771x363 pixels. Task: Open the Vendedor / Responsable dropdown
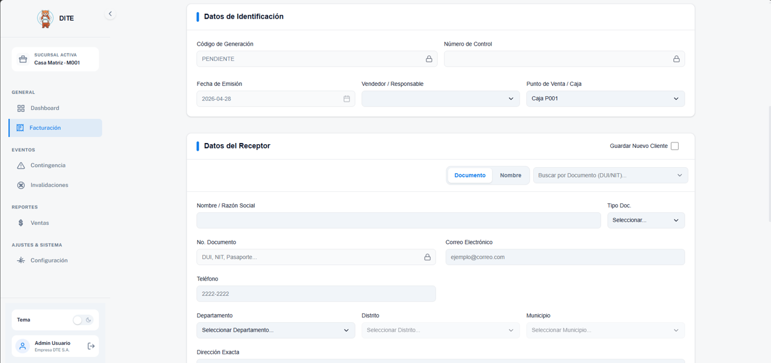(x=440, y=99)
